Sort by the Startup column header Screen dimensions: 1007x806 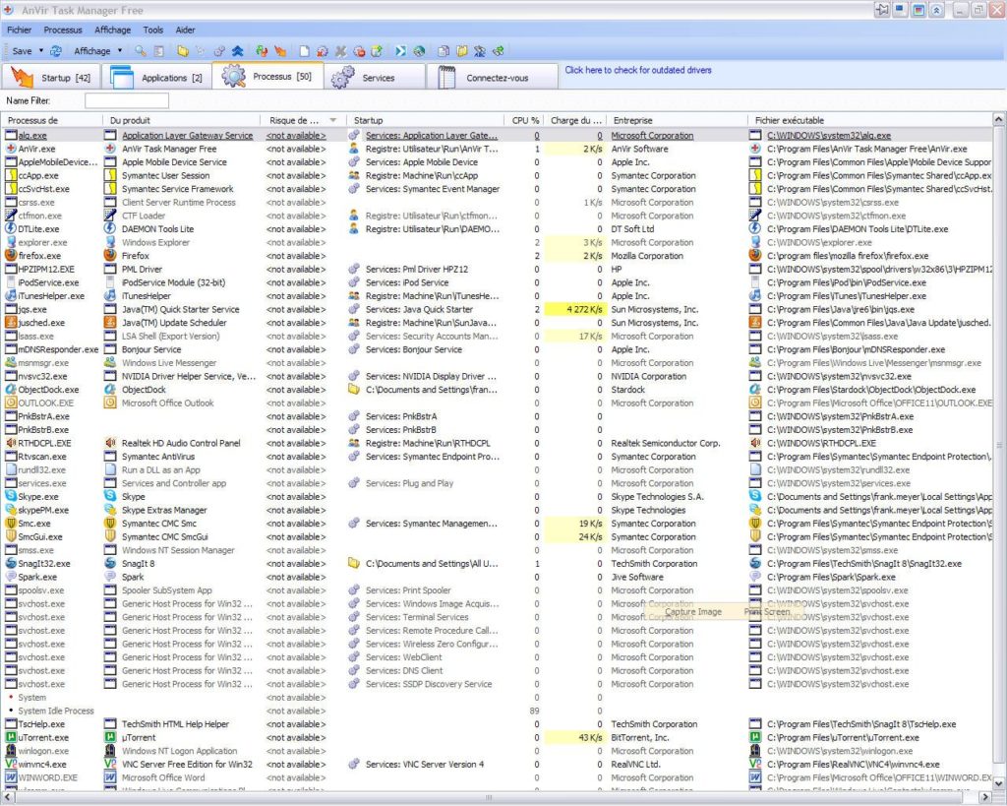point(425,120)
